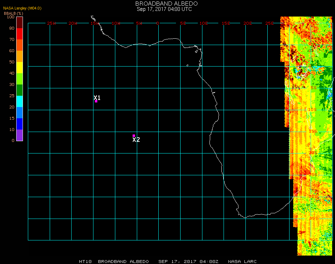Image resolution: width=335 pixels, height=264 pixels.
Task: Click the magenta X1 marker square
Action: click(x=96, y=101)
